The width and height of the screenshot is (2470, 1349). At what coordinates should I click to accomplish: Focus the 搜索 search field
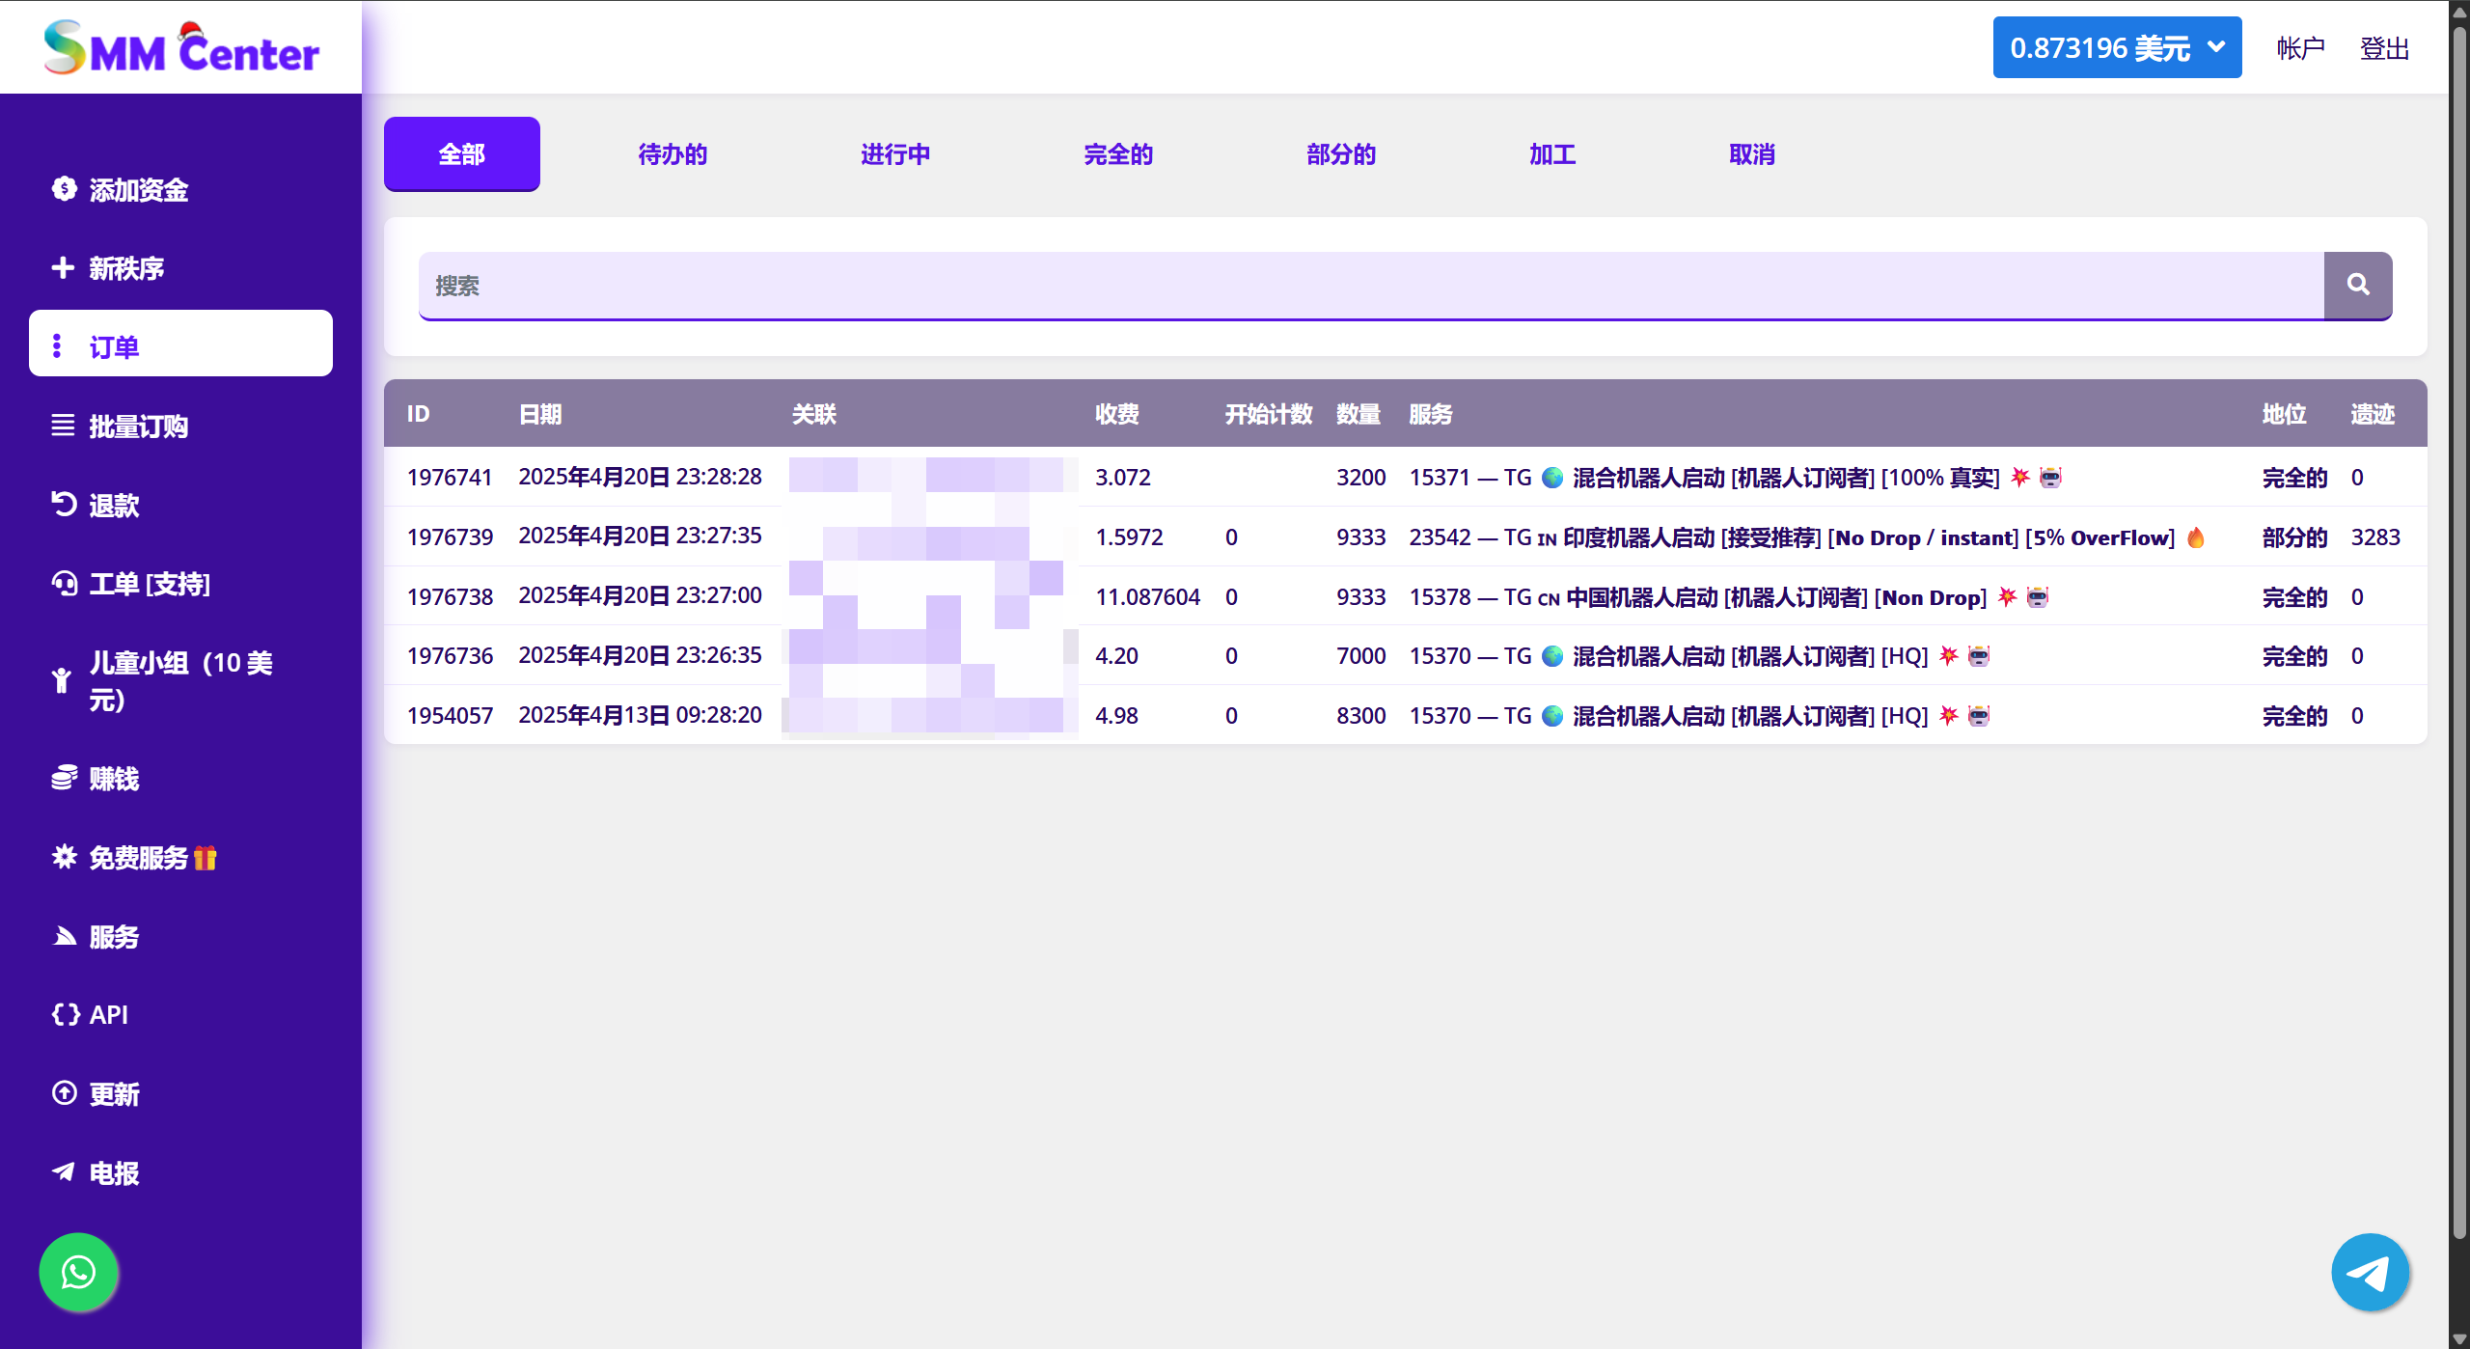pos(1371,286)
